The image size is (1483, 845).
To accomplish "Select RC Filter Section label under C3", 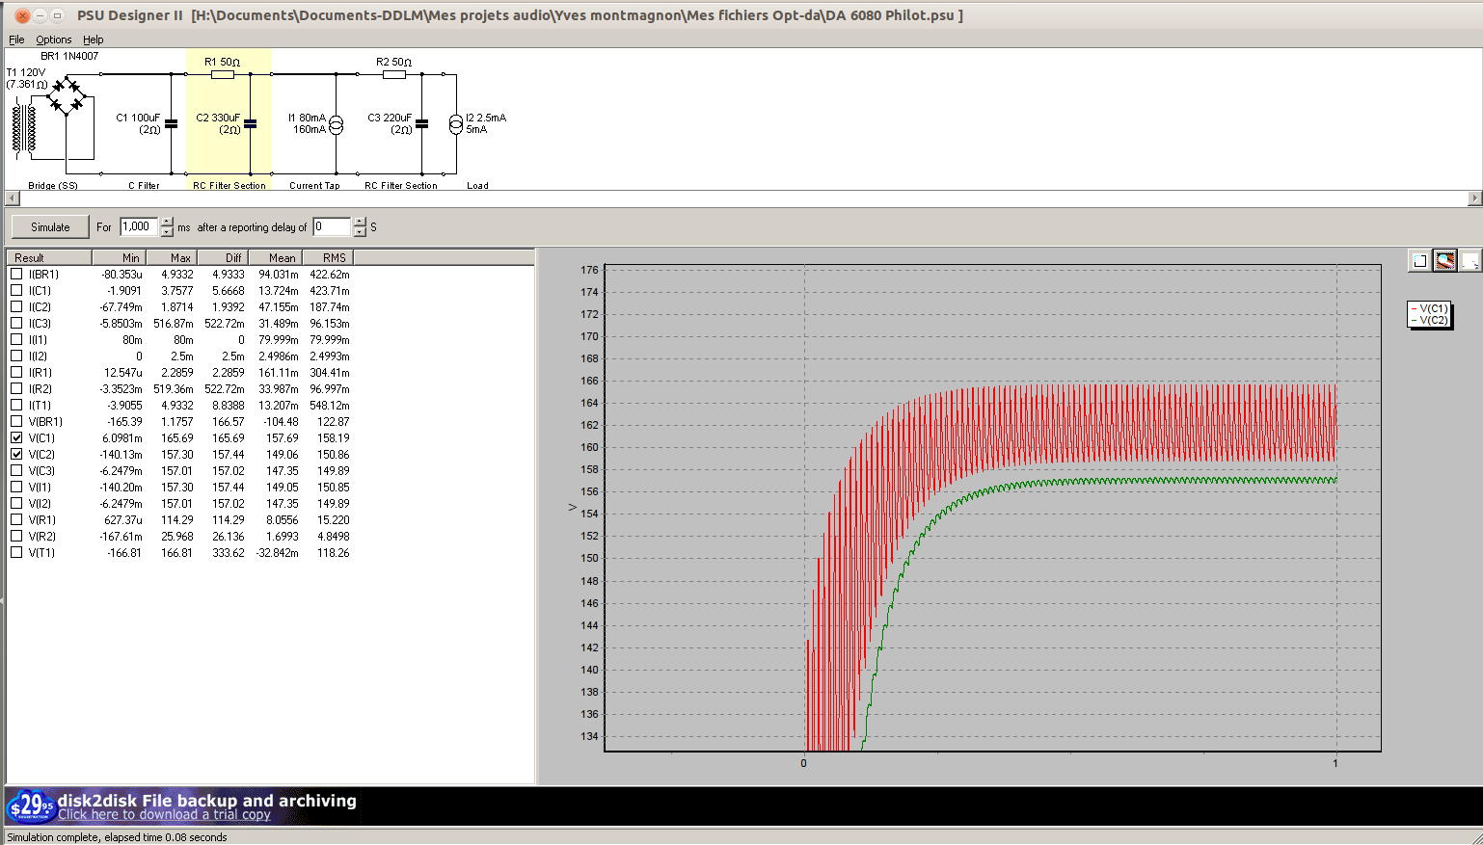I will coord(400,185).
